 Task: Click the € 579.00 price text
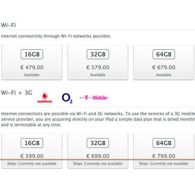coord(98,67)
